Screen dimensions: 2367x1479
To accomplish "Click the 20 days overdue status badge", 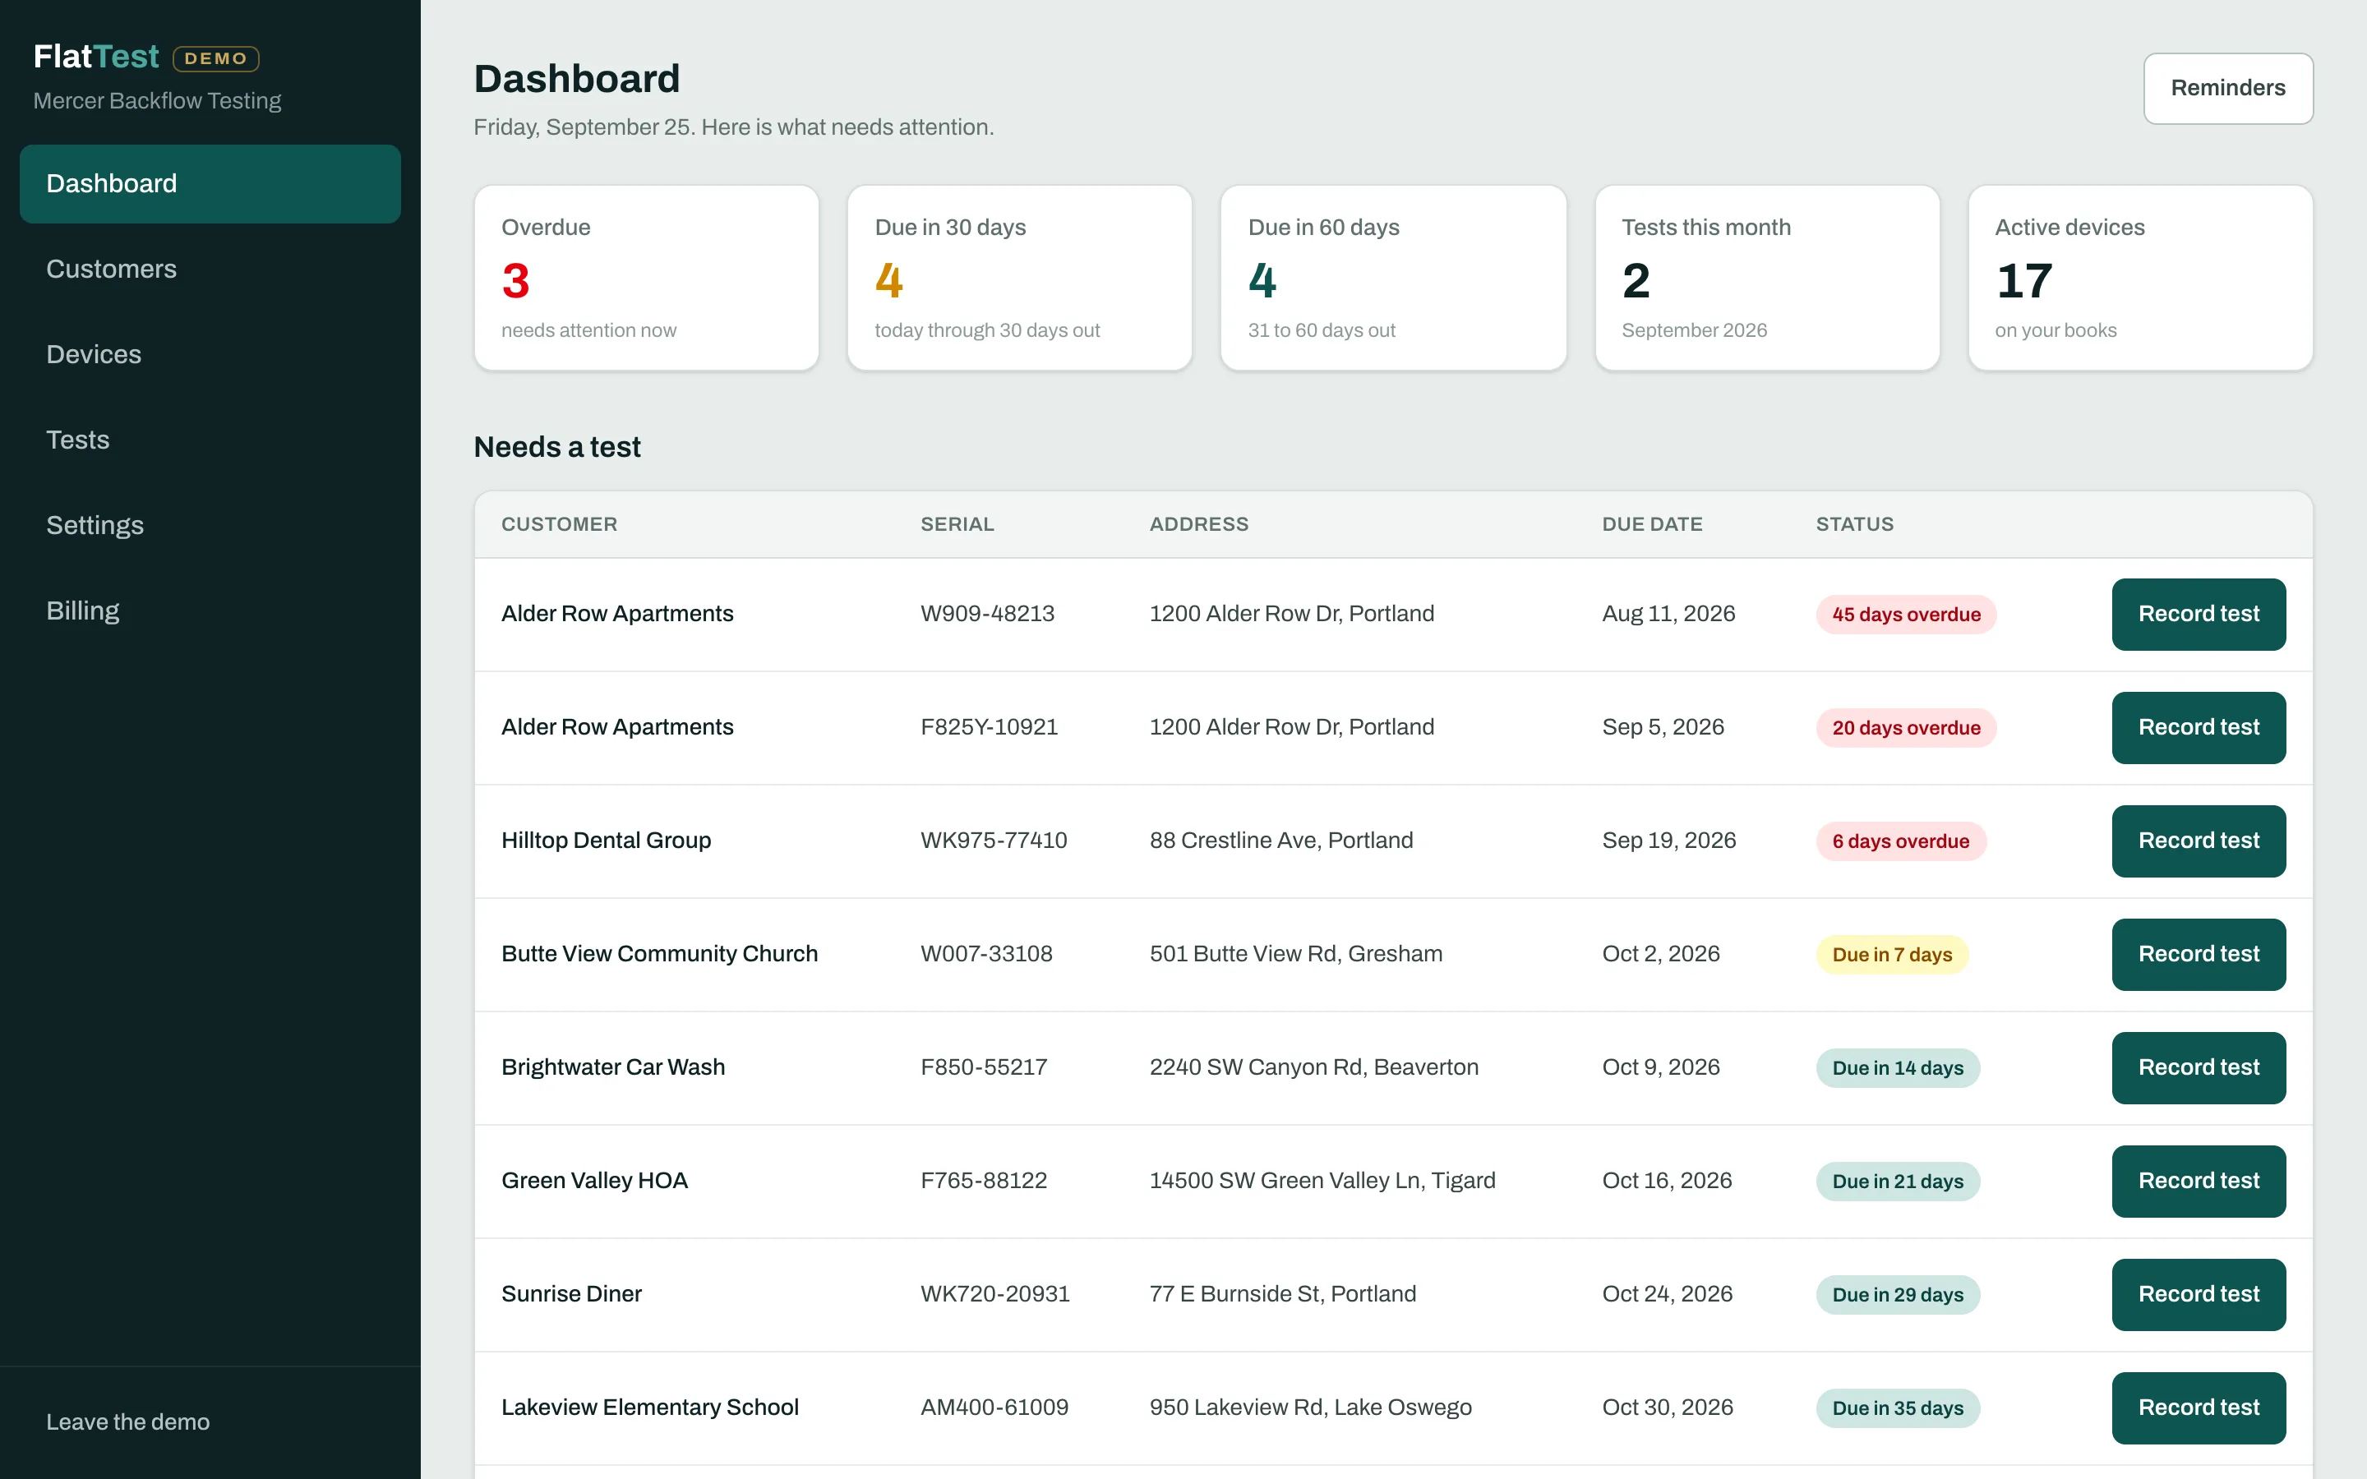I will pos(1905,728).
